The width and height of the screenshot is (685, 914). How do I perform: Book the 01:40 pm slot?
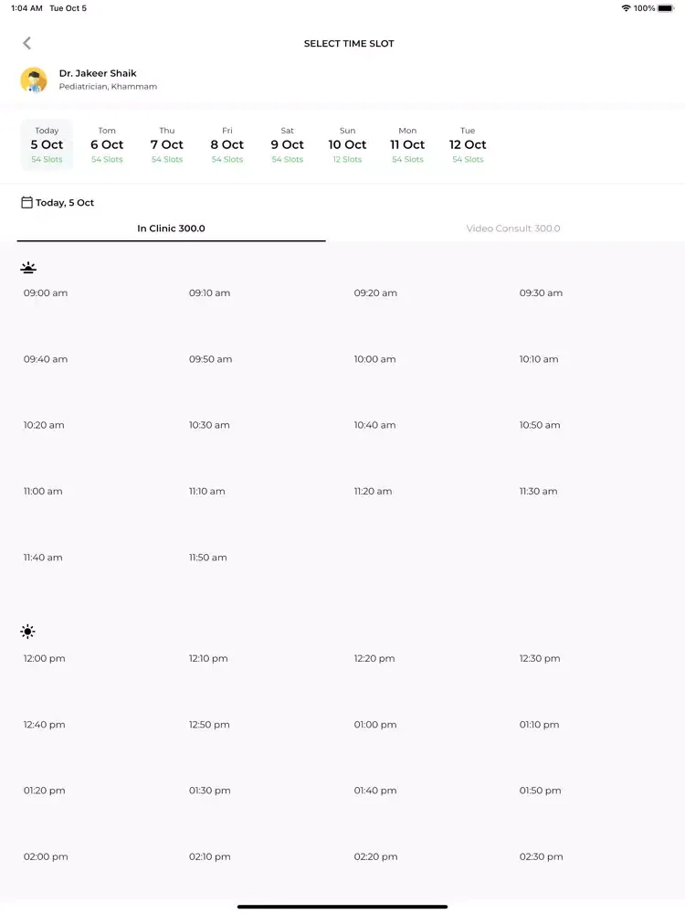pyautogui.click(x=375, y=791)
